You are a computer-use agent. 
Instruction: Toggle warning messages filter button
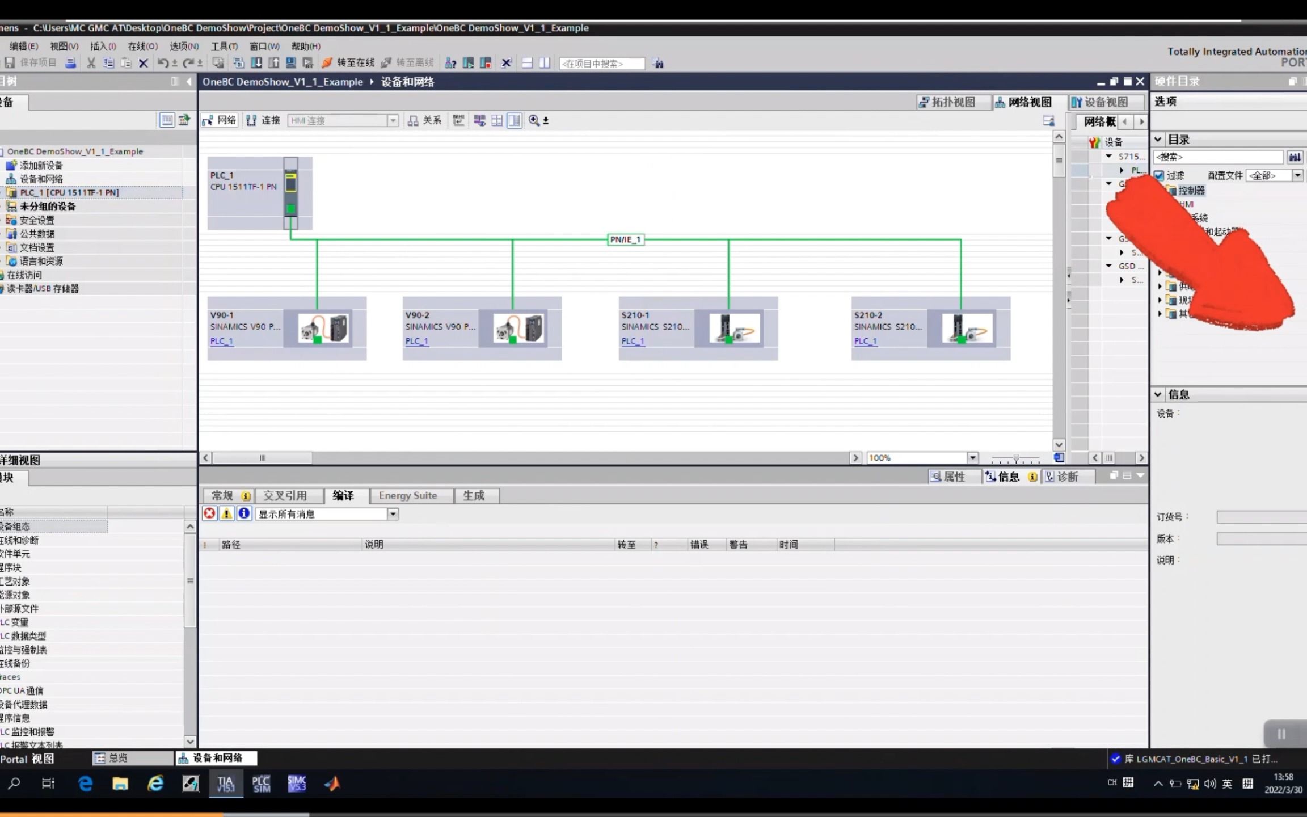(x=226, y=513)
